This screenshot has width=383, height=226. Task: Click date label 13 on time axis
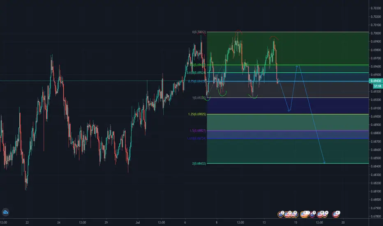[x=264, y=222]
